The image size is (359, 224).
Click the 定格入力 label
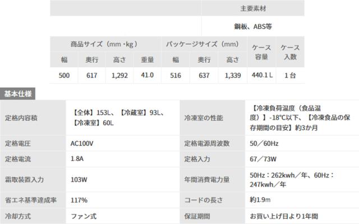[x=197, y=159]
